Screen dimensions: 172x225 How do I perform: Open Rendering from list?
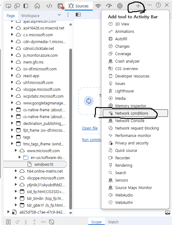(135, 165)
